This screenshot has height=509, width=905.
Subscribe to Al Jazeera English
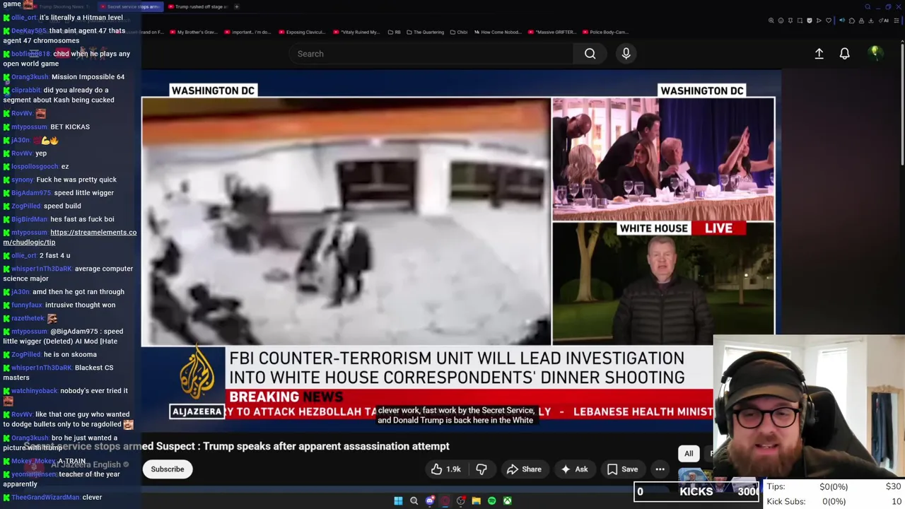tap(168, 469)
